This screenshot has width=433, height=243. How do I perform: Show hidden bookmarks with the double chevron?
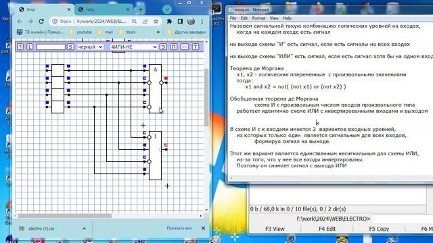158,32
